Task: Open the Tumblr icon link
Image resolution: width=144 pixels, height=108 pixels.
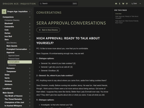Action: click(119, 3)
